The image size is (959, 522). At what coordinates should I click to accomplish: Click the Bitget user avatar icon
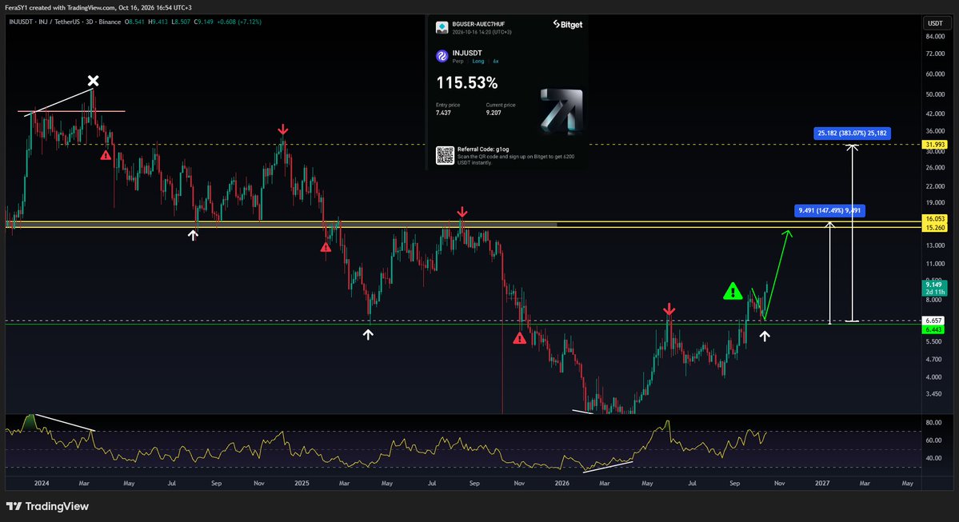[x=442, y=27]
